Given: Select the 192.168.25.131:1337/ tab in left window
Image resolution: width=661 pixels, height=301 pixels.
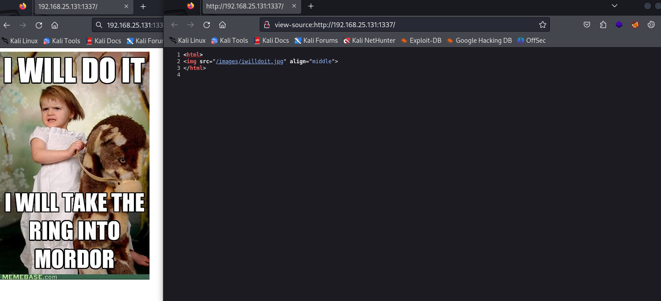Looking at the screenshot, I should pos(83,6).
